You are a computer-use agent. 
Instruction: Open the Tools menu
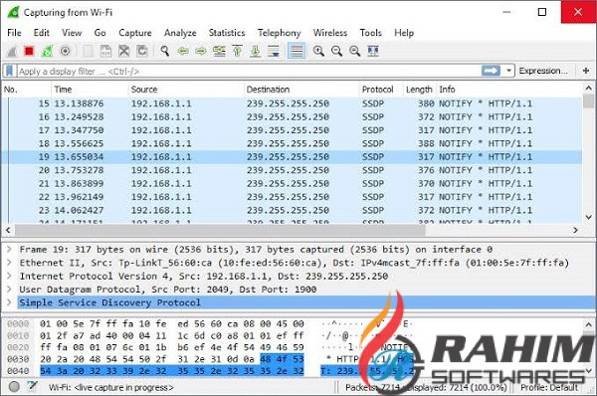(370, 33)
